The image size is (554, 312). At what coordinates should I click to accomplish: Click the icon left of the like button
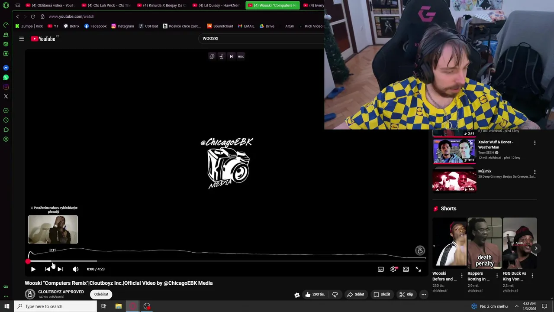pos(297,295)
